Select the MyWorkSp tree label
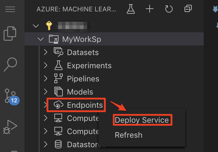218x152 pixels. [82, 39]
